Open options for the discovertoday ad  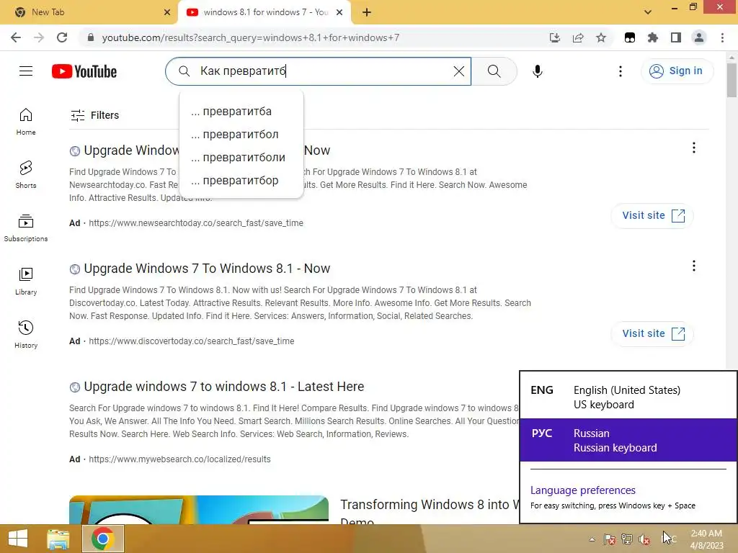tap(694, 266)
